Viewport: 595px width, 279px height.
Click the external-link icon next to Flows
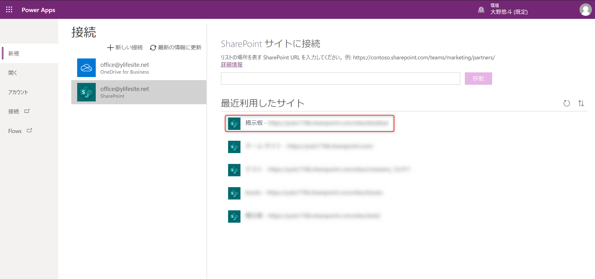tap(29, 131)
